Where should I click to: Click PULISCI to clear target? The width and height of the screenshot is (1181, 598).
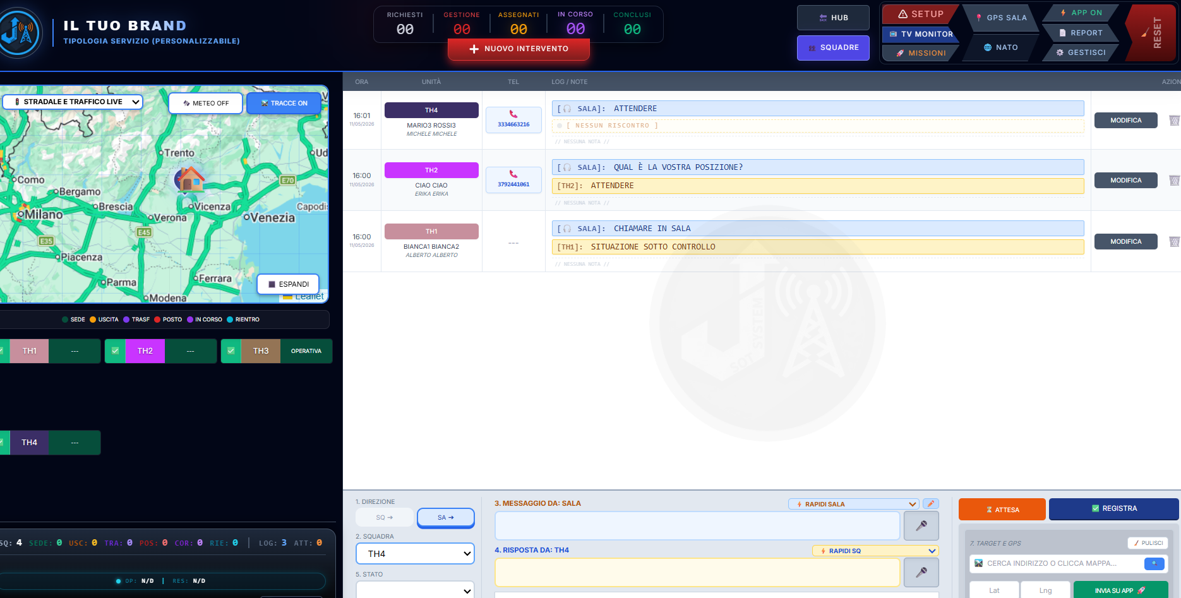pyautogui.click(x=1148, y=543)
